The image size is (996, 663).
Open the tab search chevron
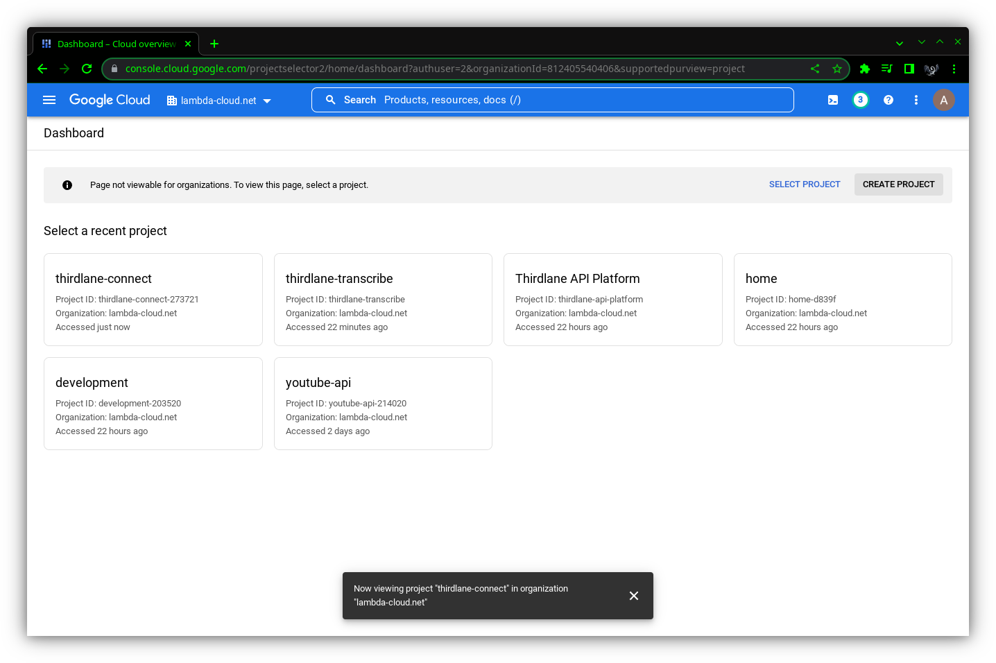[900, 43]
